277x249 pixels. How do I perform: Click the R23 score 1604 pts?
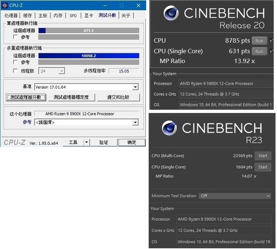click(x=244, y=167)
